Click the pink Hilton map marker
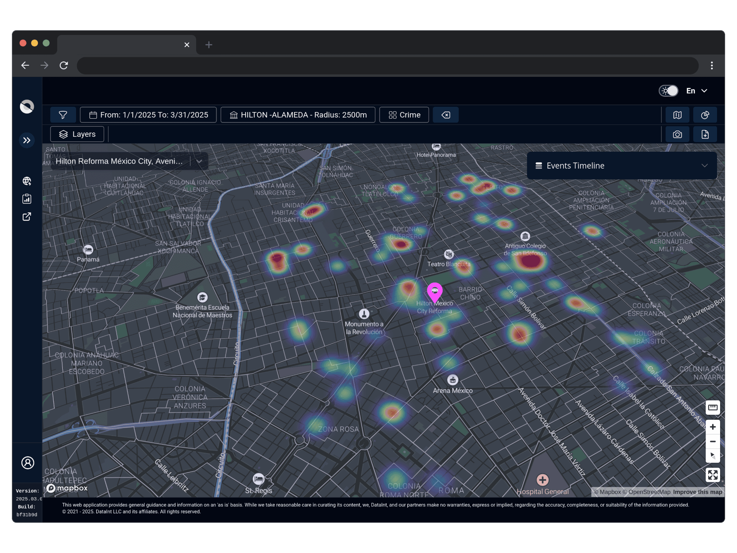The image size is (737, 553). (435, 292)
